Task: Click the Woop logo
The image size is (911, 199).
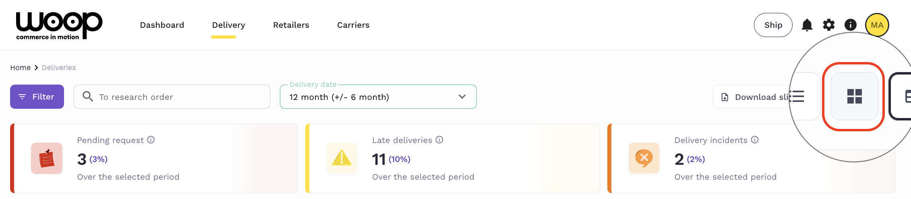Action: click(x=59, y=25)
